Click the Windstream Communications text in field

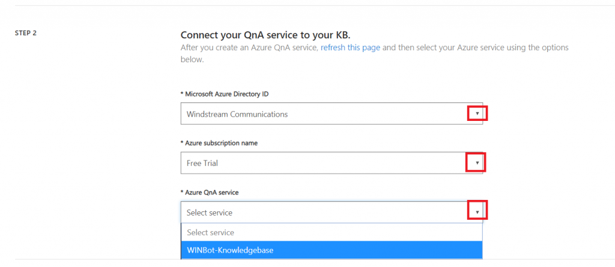(237, 114)
